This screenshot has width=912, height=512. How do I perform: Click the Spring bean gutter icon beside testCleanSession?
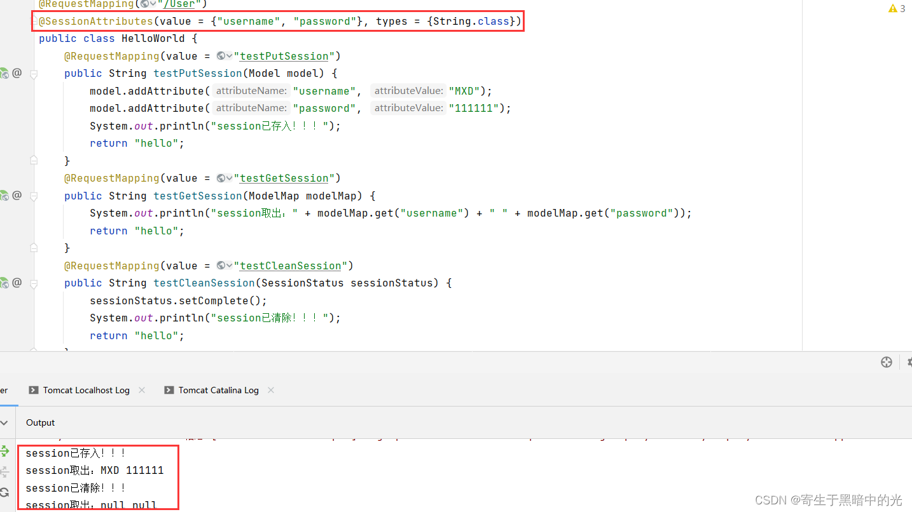[4, 283]
